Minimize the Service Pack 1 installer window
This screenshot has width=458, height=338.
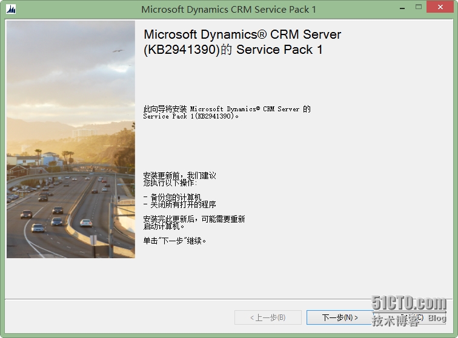click(402, 8)
